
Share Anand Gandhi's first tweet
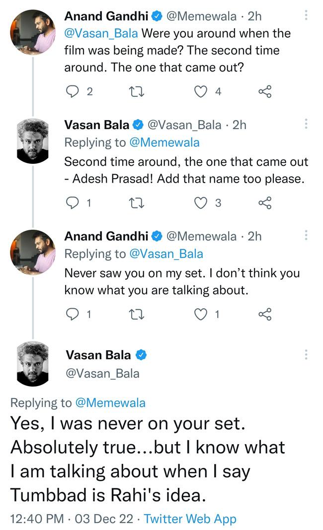[265, 91]
